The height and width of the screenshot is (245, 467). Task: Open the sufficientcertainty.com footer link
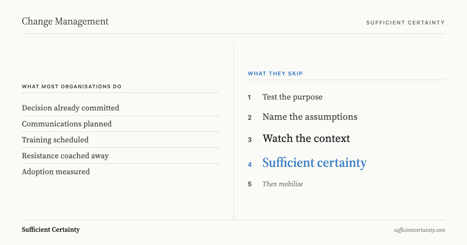pos(420,230)
